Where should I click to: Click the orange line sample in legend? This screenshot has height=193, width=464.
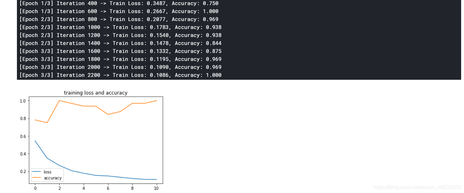pos(37,178)
